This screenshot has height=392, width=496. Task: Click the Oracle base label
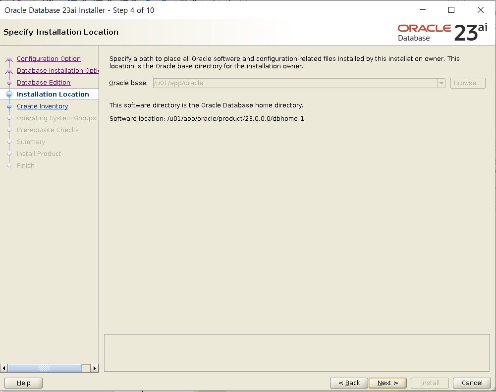(128, 83)
